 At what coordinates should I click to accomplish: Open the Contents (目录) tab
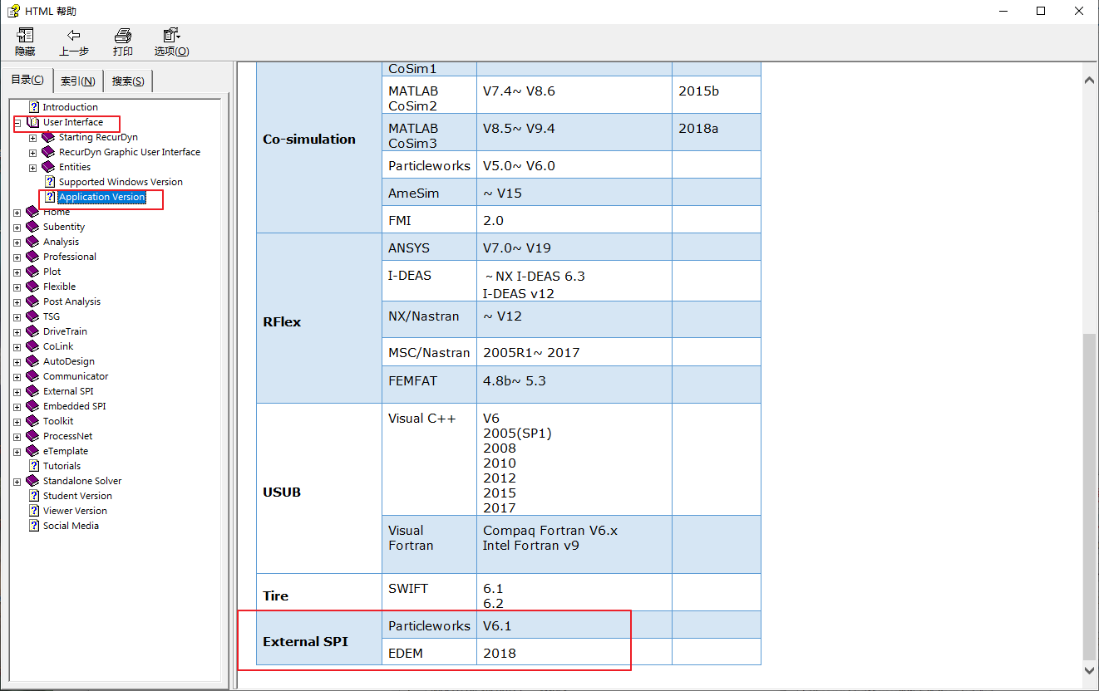[x=27, y=80]
